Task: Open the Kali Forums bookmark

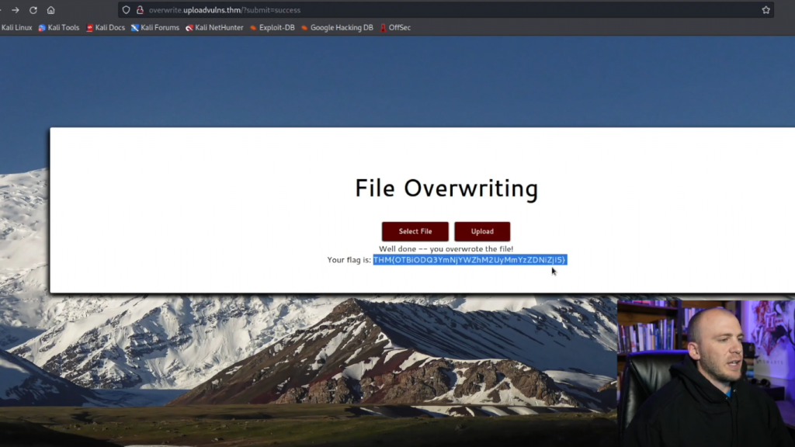Action: 155,28
